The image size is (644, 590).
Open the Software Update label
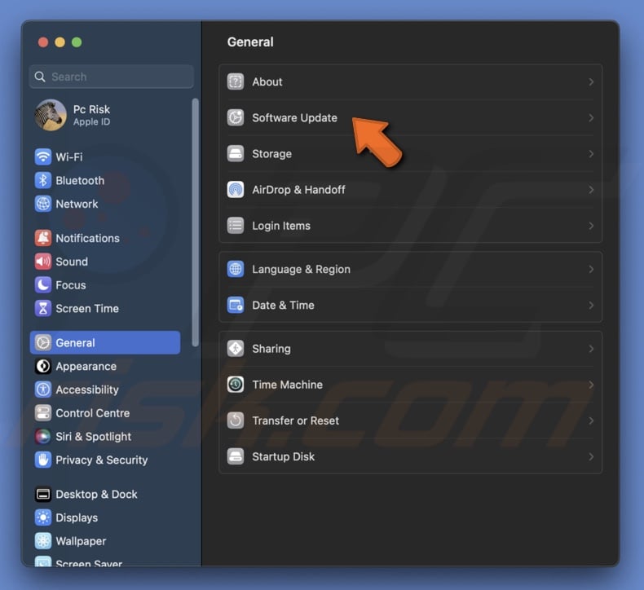coord(294,118)
